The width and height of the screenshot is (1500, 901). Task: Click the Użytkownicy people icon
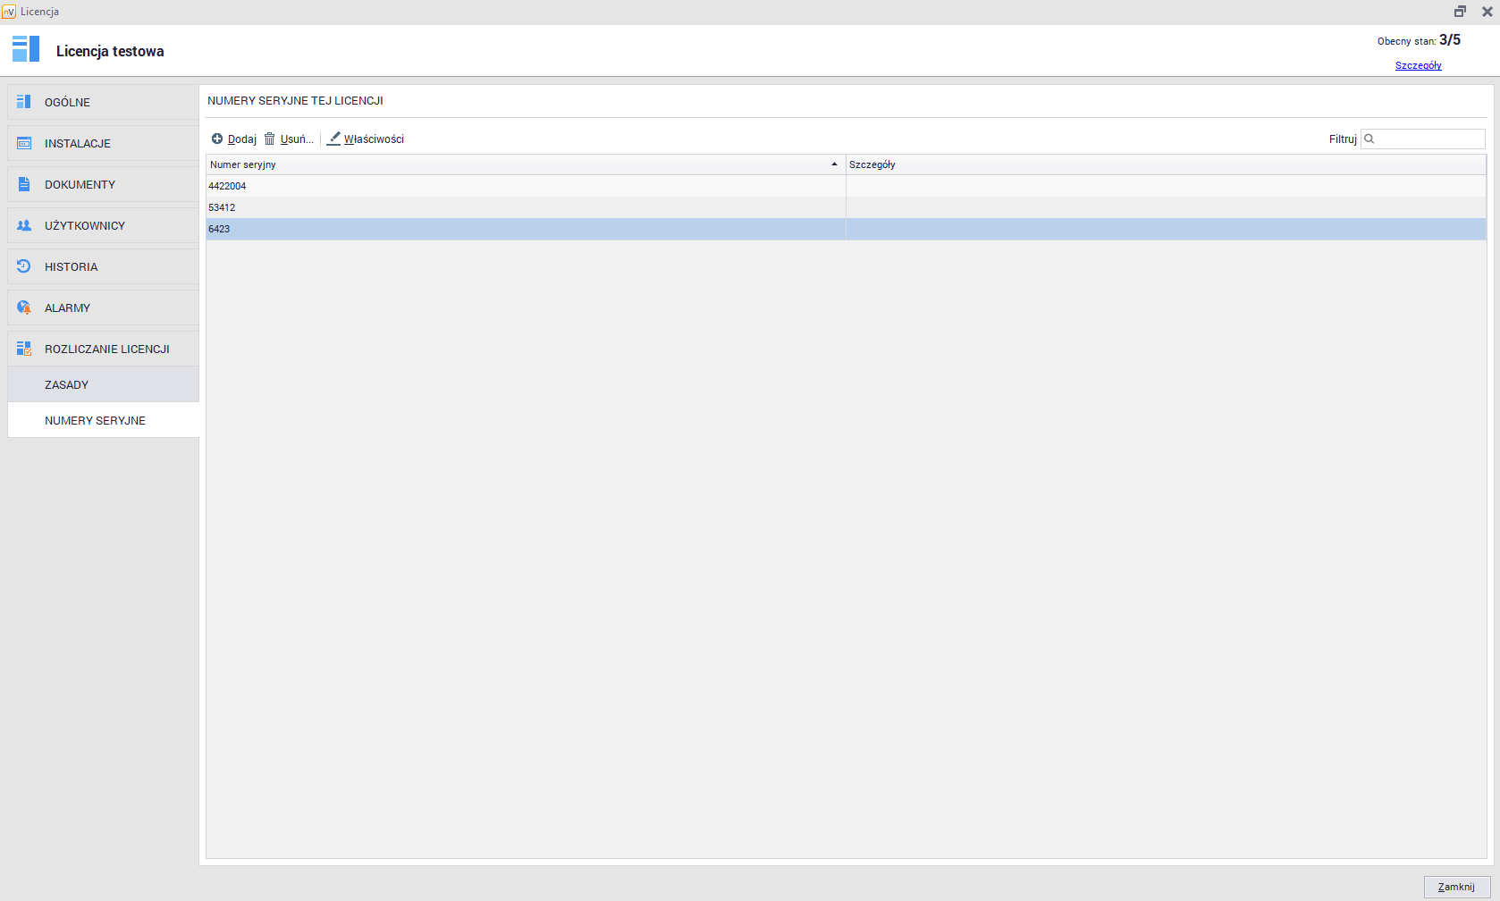coord(24,225)
